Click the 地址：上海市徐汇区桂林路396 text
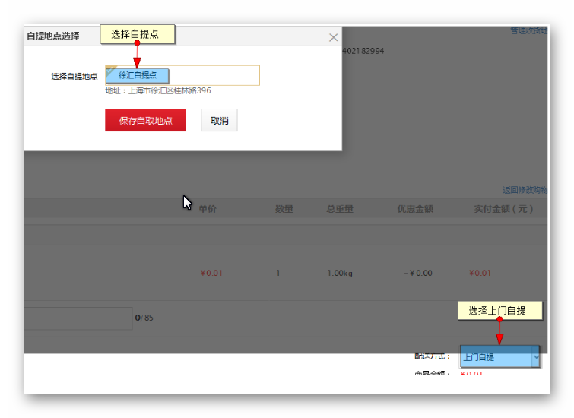Image resolution: width=574 pixels, height=418 pixels. (x=158, y=90)
